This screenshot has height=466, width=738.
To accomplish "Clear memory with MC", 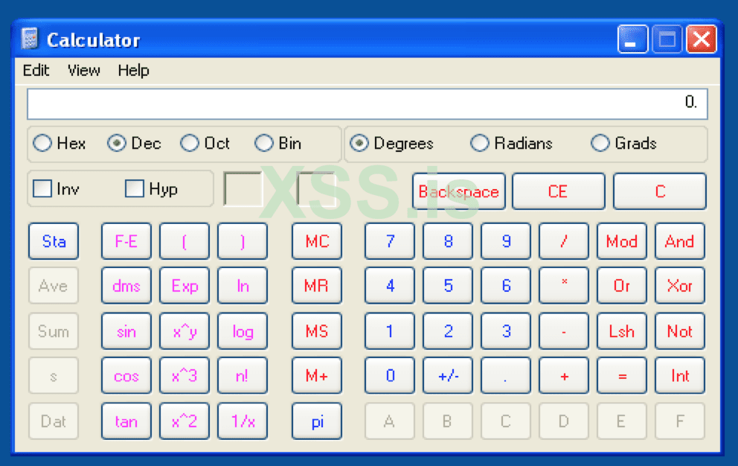I will pyautogui.click(x=317, y=241).
